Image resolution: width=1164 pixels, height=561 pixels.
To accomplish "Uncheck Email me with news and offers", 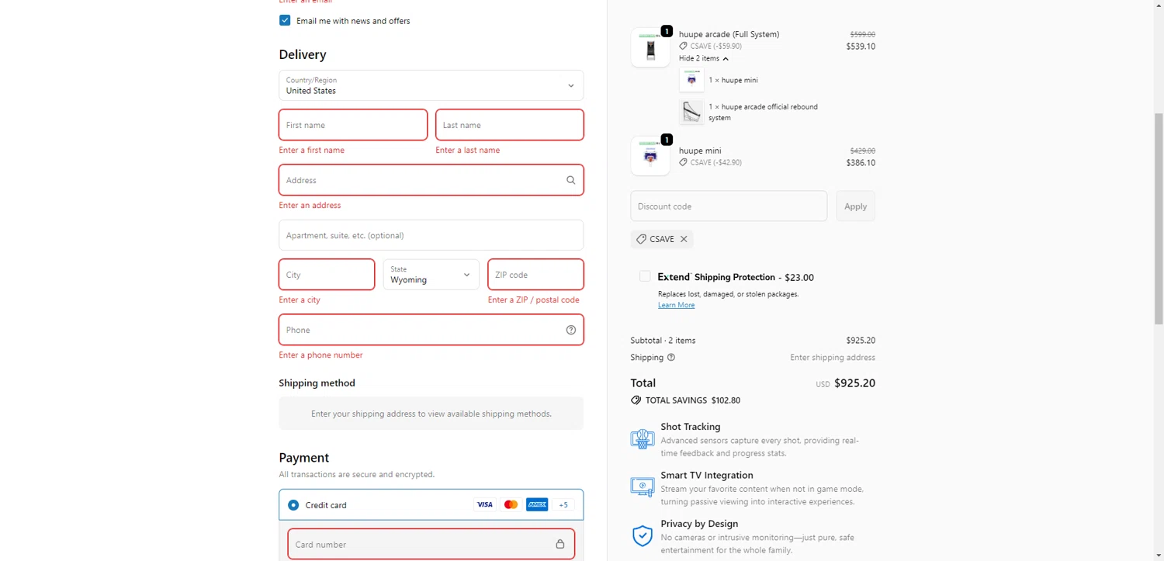I will coord(285,20).
